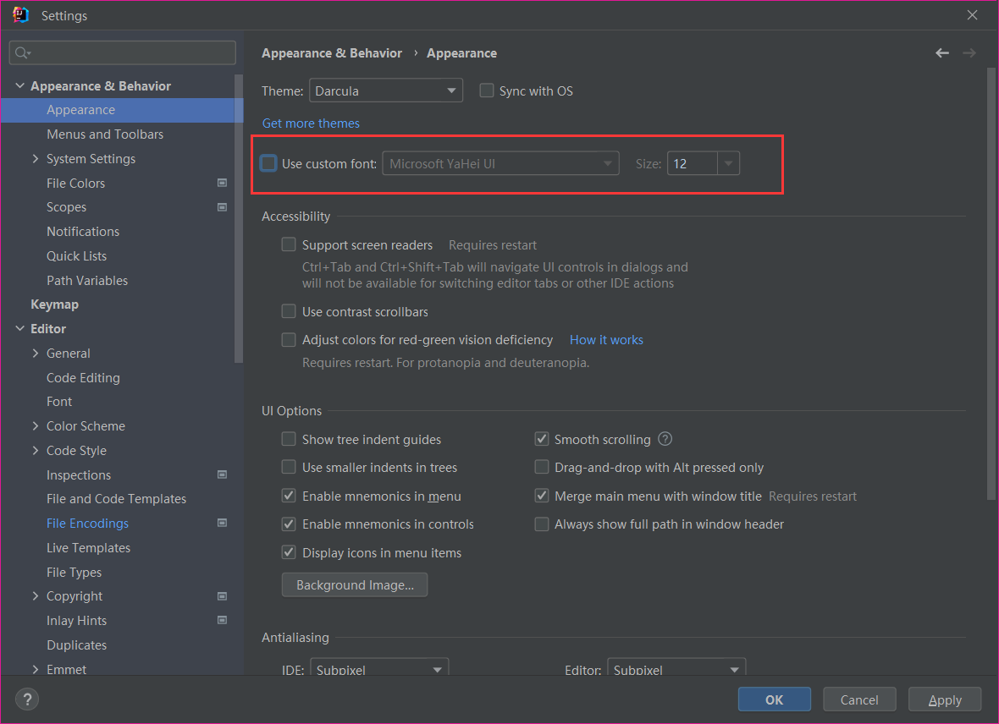The width and height of the screenshot is (999, 724).
Task: Check Drag-and-drop with Alt pressed only
Action: (542, 467)
